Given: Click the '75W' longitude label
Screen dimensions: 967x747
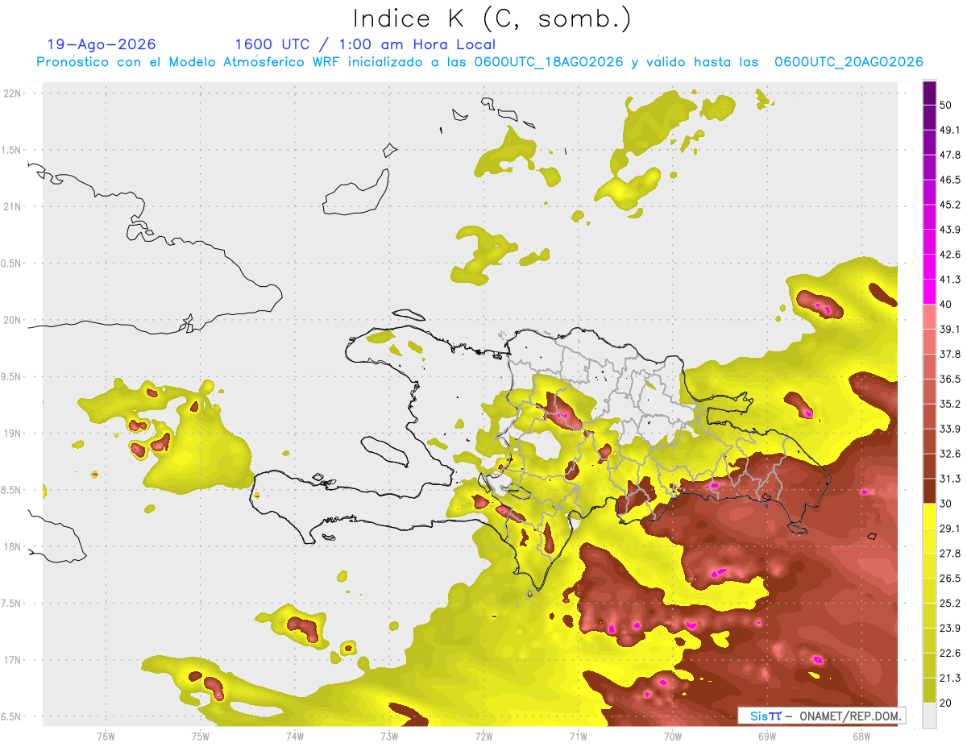Looking at the screenshot, I should [x=201, y=737].
